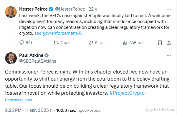
Task: Bookmark Hester Peirce's tweet
Action: pos(160,43)
